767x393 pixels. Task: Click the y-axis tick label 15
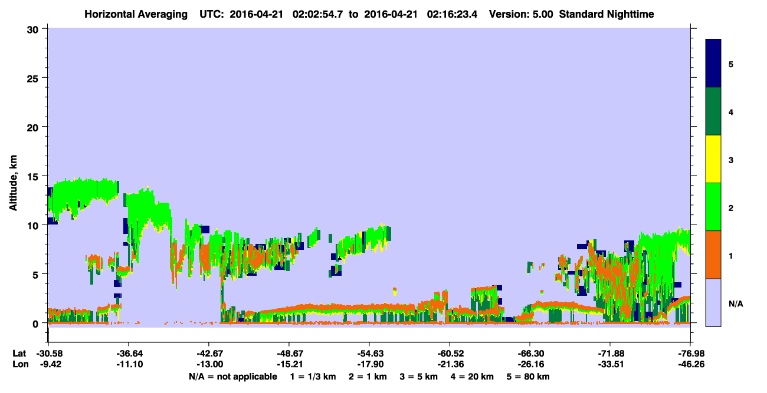point(34,176)
